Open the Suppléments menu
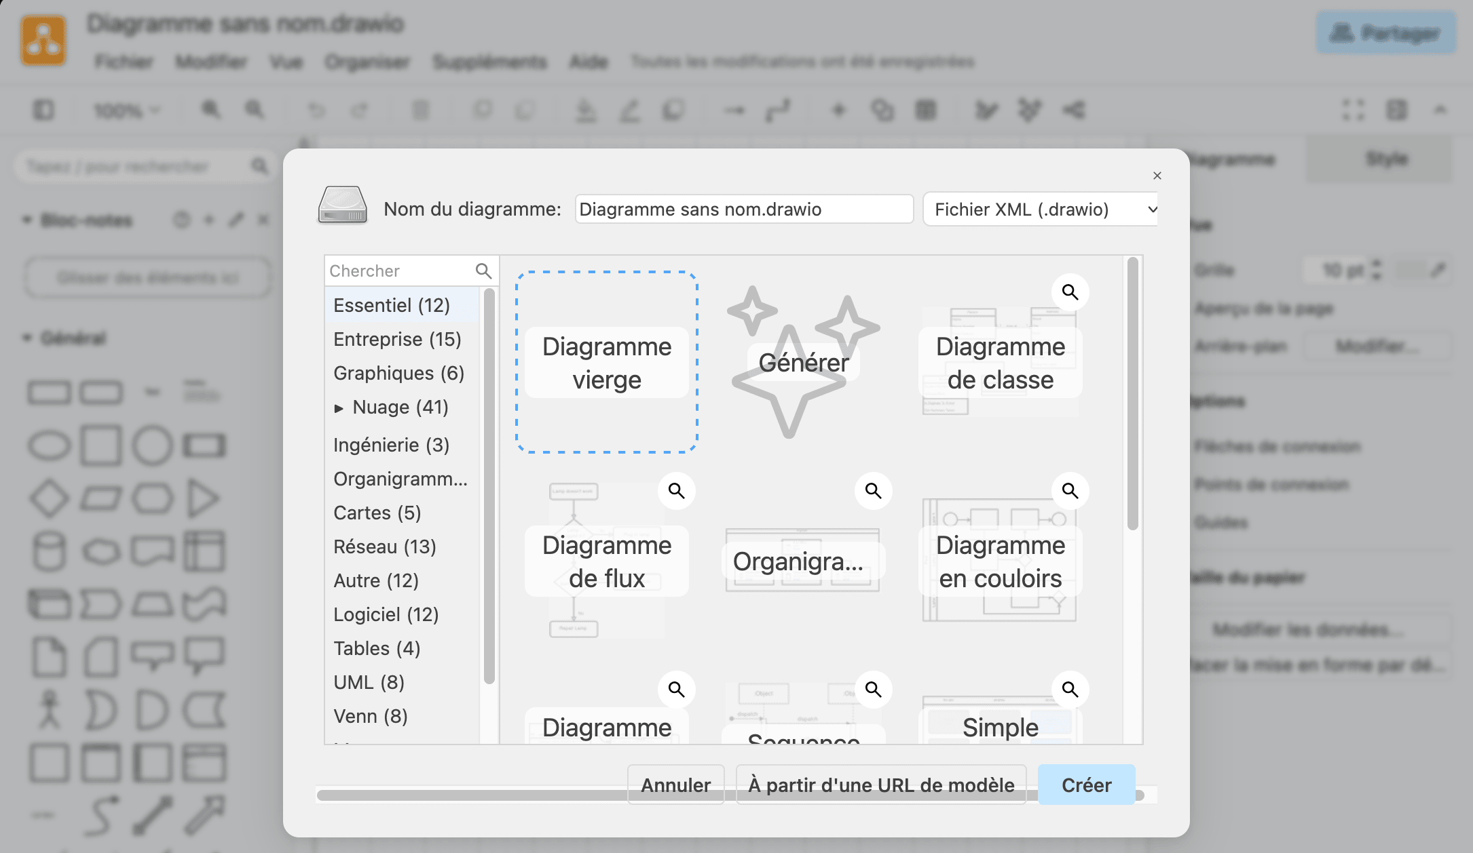 coord(489,62)
